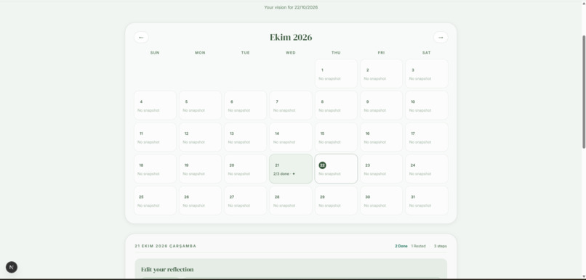
Task: Open calendar day 27
Action: (246, 200)
